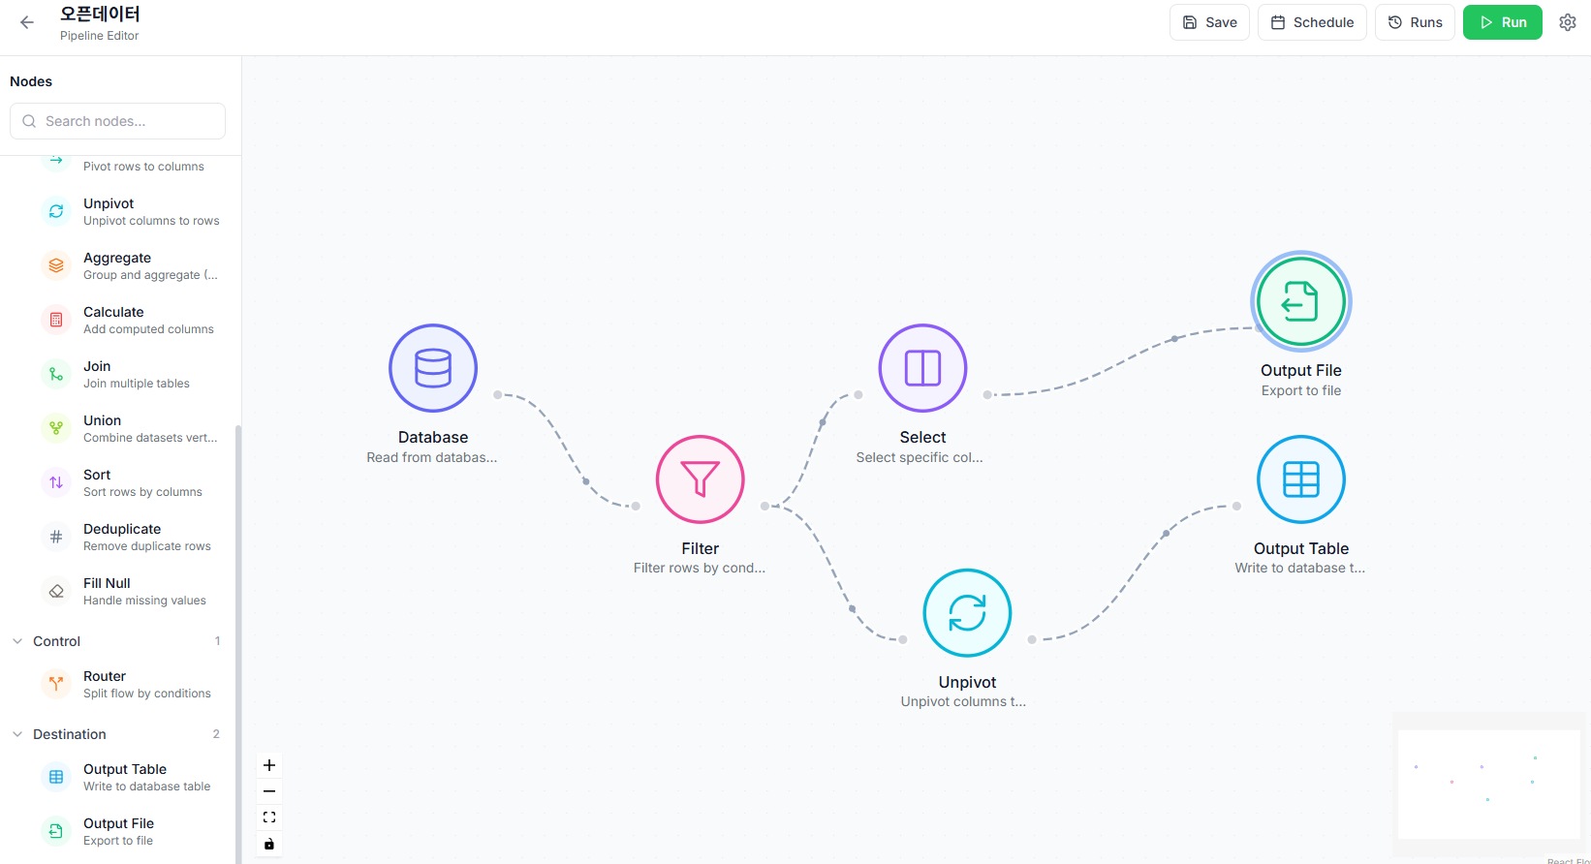
Task: Click 'Remove duplicate rows' description
Action: pos(147,546)
